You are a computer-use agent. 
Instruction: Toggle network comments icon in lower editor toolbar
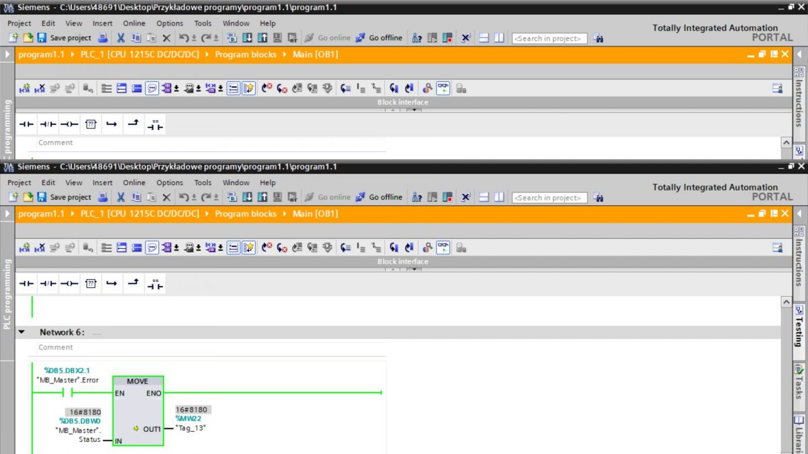tap(233, 248)
